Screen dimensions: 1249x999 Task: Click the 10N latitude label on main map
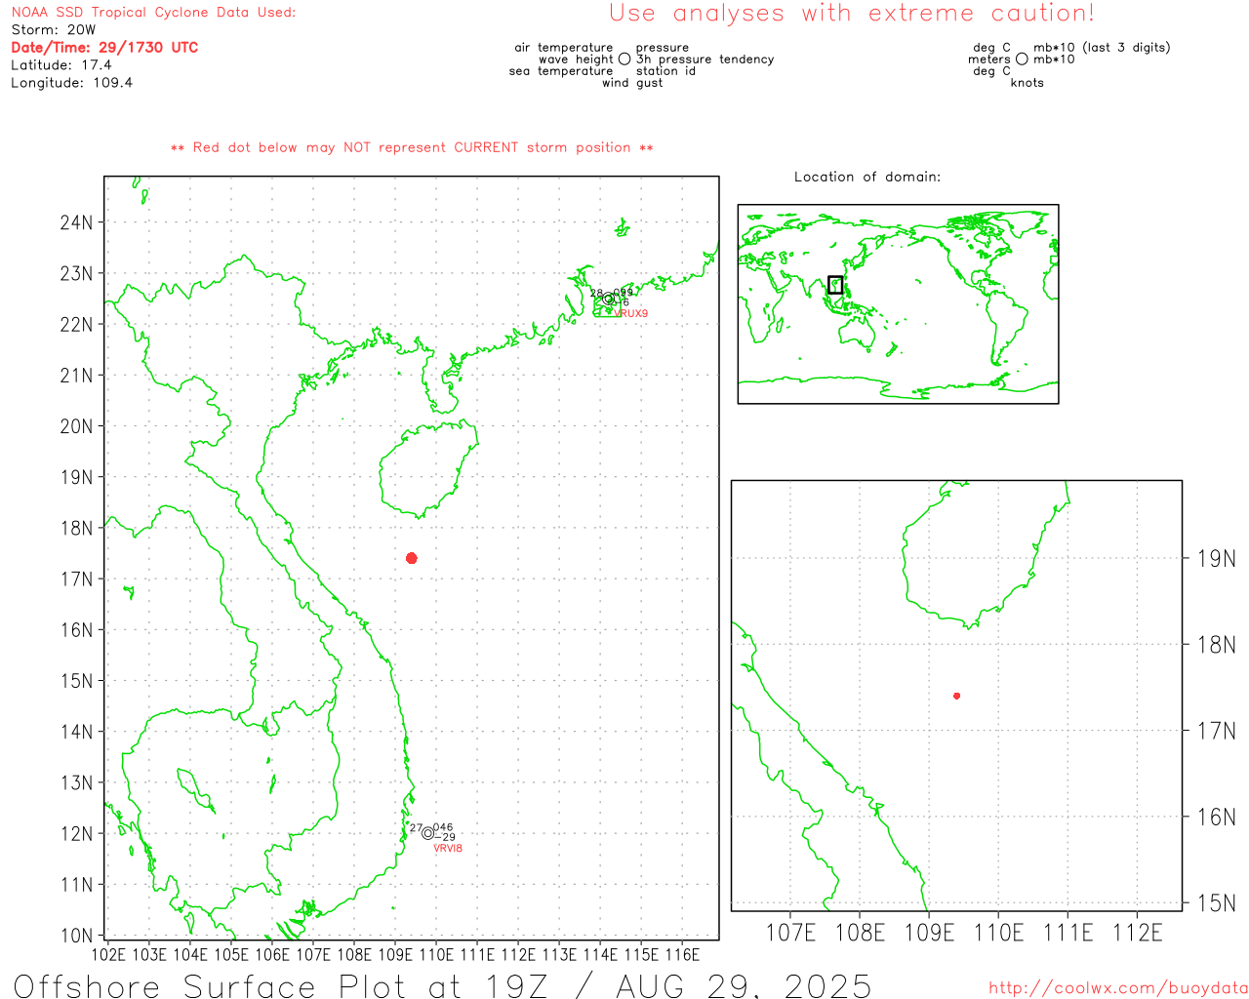[76, 936]
